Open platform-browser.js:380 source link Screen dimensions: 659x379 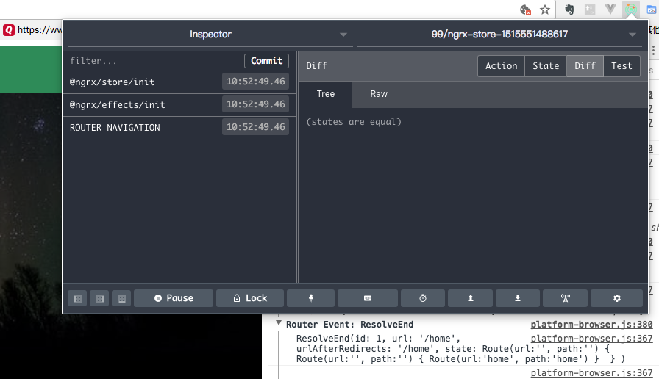click(x=591, y=325)
